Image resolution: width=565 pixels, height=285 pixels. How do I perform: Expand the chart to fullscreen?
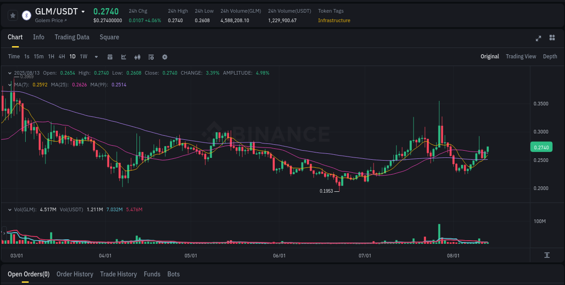click(x=538, y=38)
